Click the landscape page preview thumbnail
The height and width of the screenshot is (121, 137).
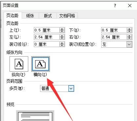tap(35, 116)
